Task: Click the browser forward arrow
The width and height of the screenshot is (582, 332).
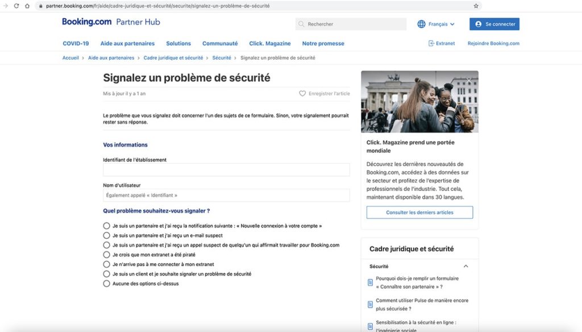Action: click(x=5, y=6)
